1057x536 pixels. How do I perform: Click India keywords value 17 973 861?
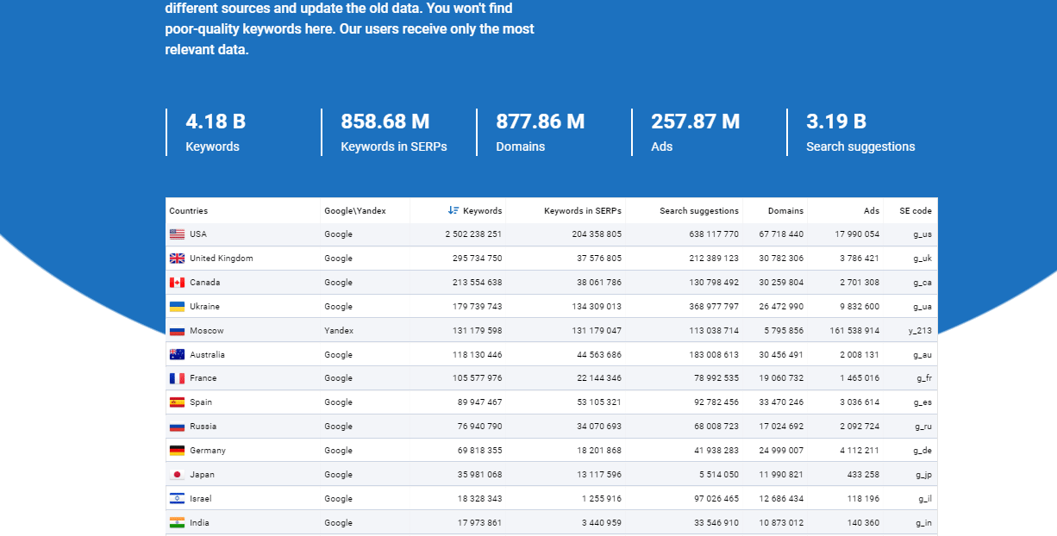click(479, 523)
